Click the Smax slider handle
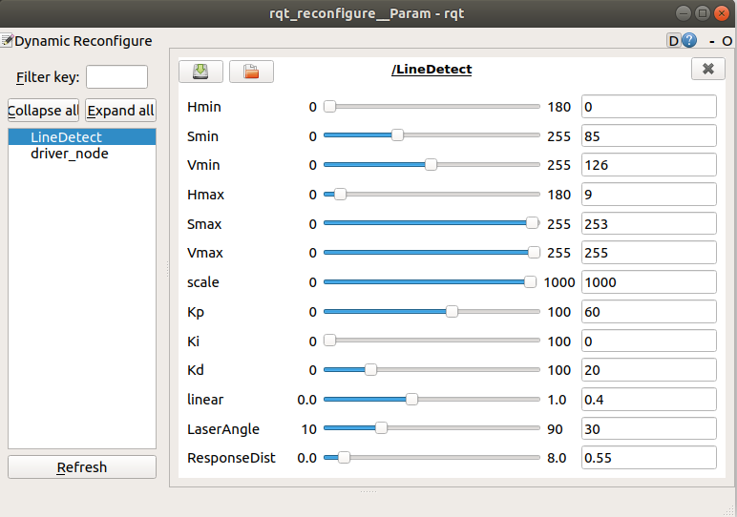Screen dimensions: 737x517 pos(532,223)
